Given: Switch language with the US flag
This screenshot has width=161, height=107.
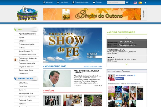Looking at the screenshot, I should pos(135,3).
